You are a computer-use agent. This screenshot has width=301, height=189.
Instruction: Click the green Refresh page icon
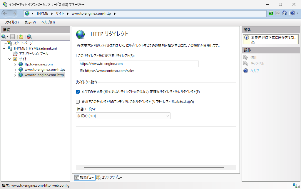tap(271, 13)
